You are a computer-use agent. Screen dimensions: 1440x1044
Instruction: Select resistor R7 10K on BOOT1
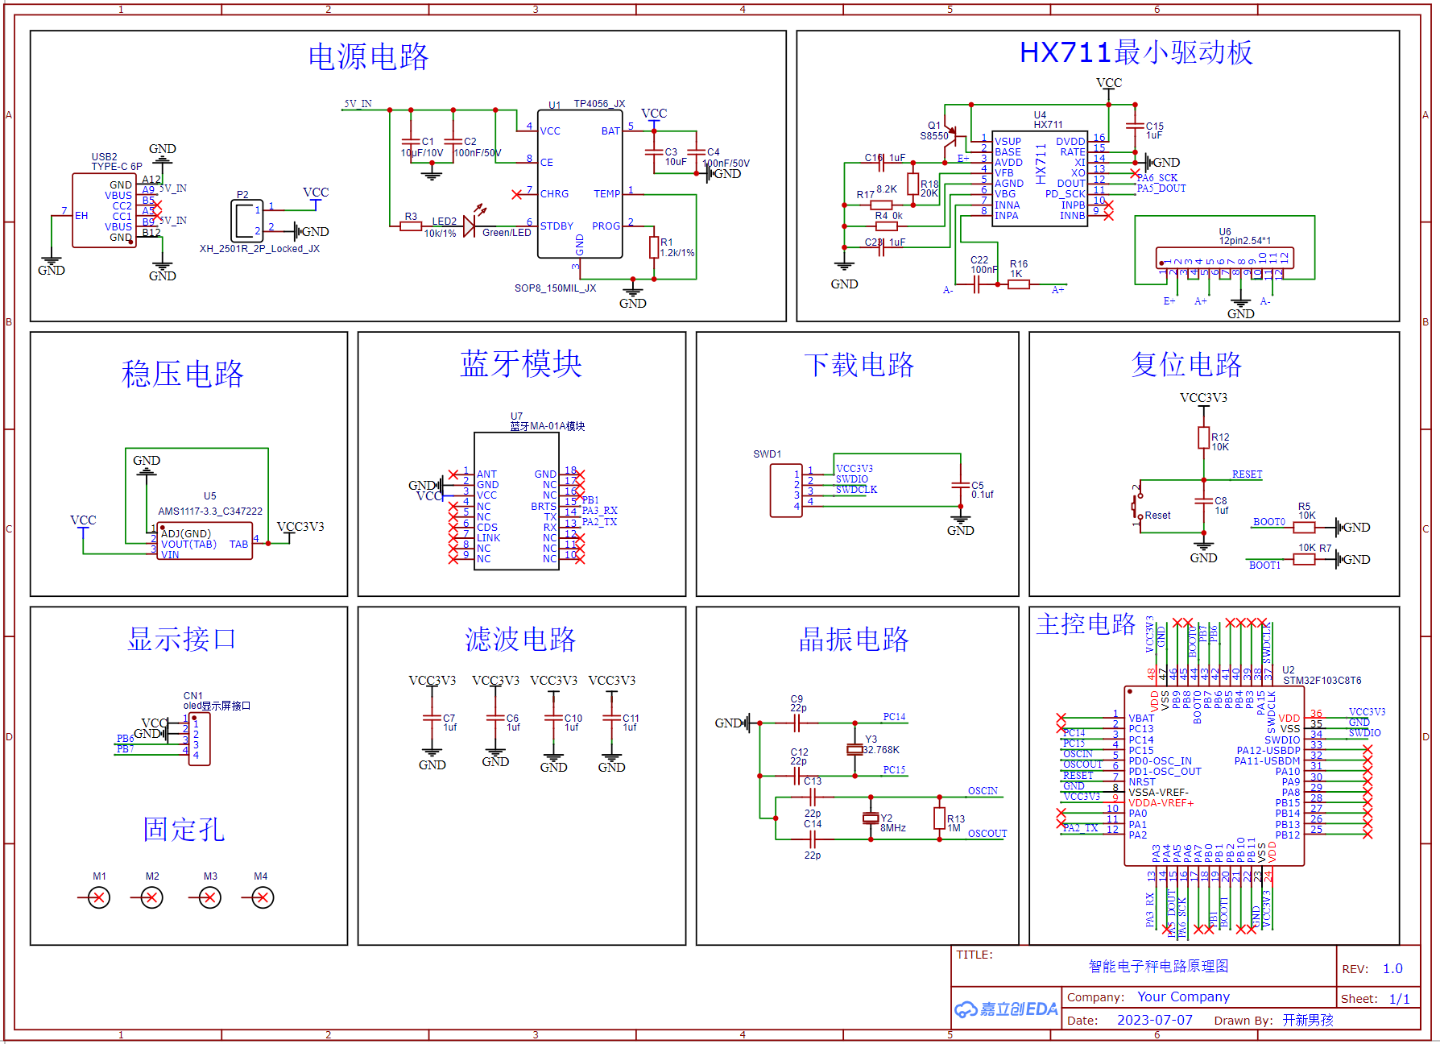point(1304,559)
